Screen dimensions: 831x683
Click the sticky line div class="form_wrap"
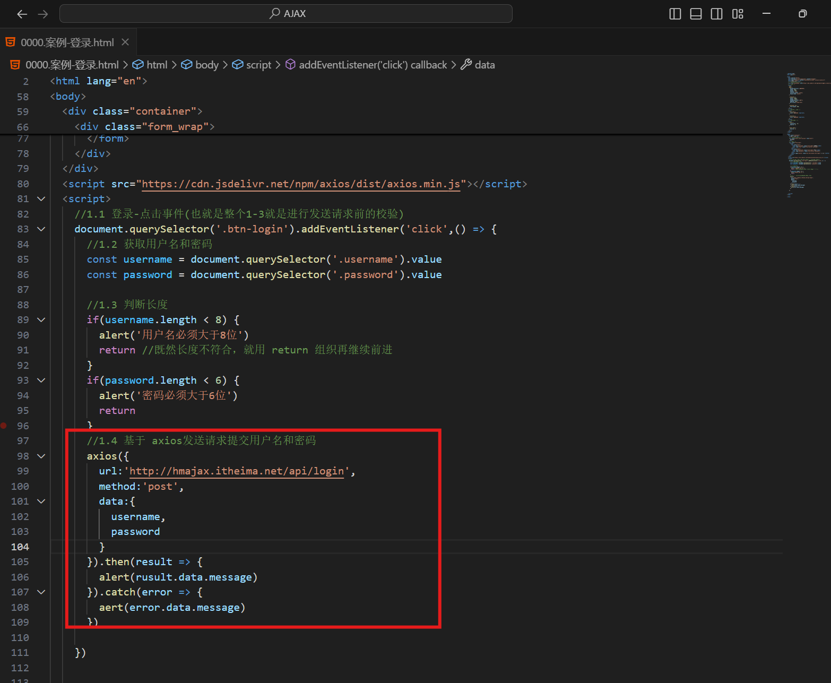[x=144, y=127]
